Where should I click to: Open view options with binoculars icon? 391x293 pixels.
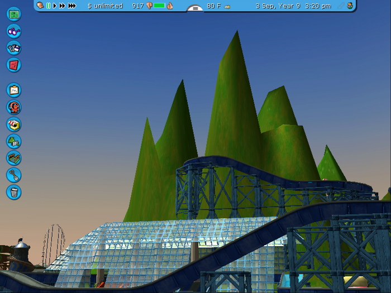14,31
